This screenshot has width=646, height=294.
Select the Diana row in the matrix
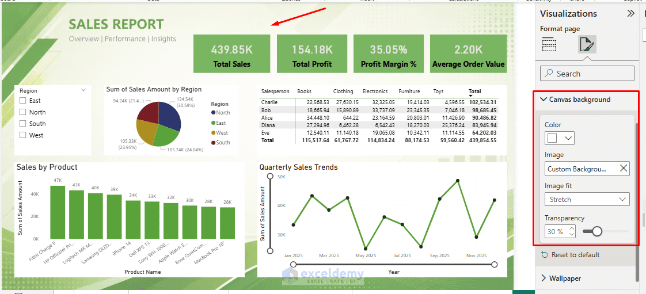point(379,125)
